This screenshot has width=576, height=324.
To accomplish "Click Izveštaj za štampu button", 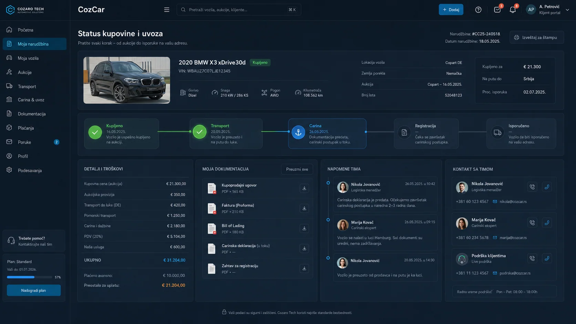I will [536, 37].
